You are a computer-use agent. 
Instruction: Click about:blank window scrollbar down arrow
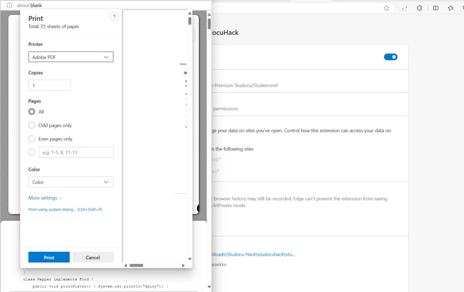coord(209,287)
